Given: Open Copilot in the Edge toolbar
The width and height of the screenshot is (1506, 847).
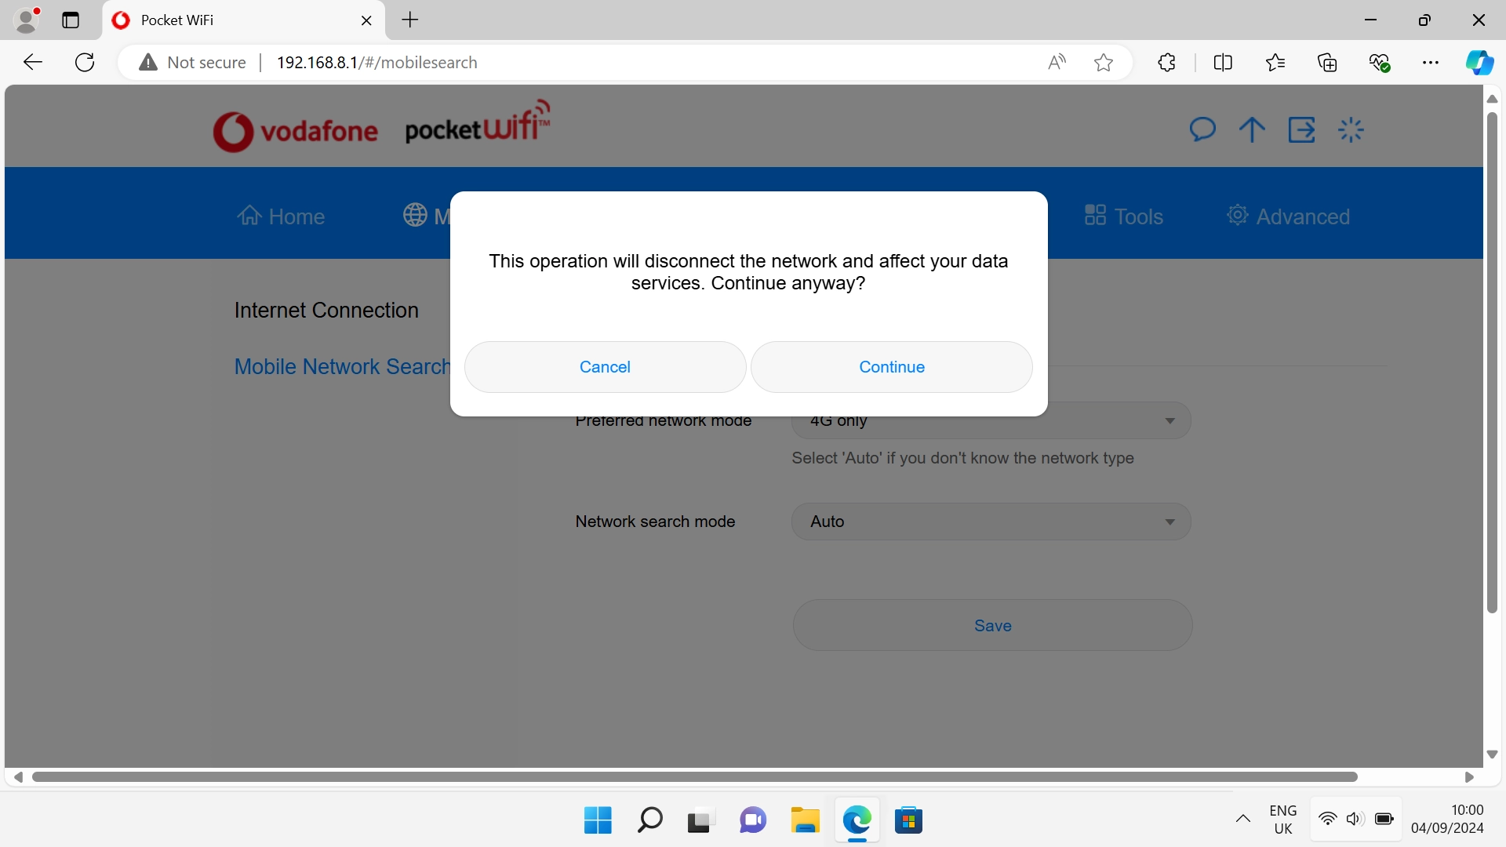Looking at the screenshot, I should (x=1480, y=62).
